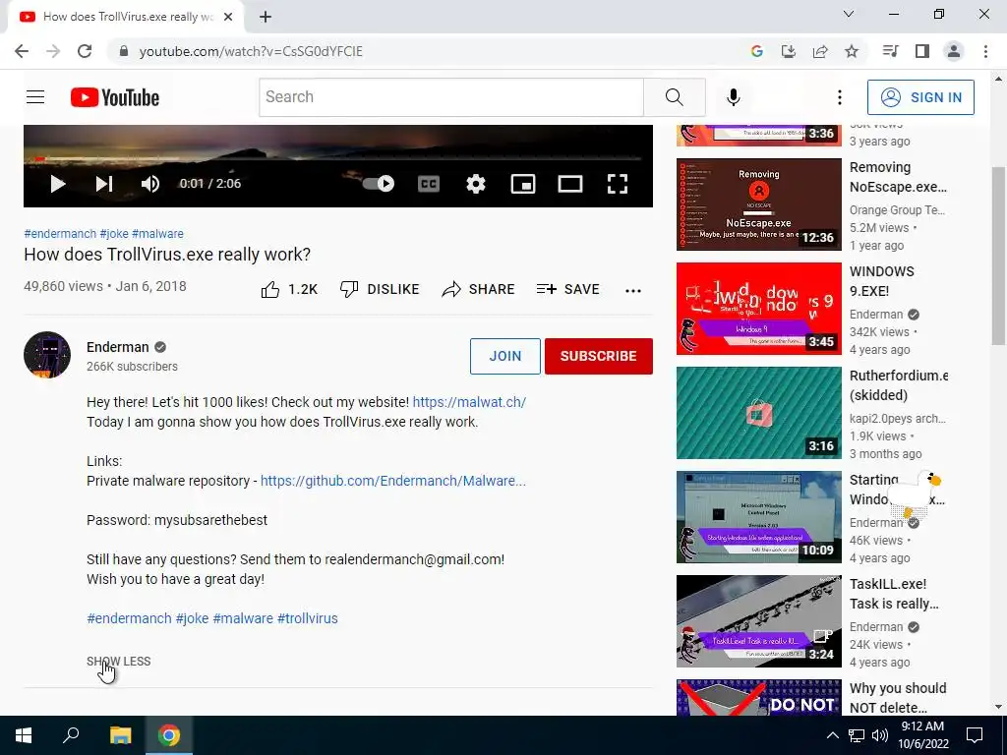Enter fullscreen with the fullscreen icon
This screenshot has height=755, width=1007.
point(618,184)
